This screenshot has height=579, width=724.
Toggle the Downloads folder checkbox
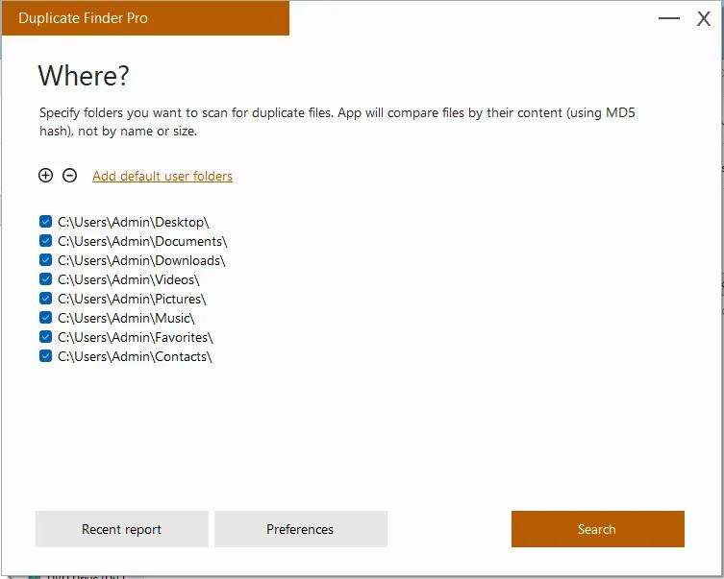tap(45, 260)
